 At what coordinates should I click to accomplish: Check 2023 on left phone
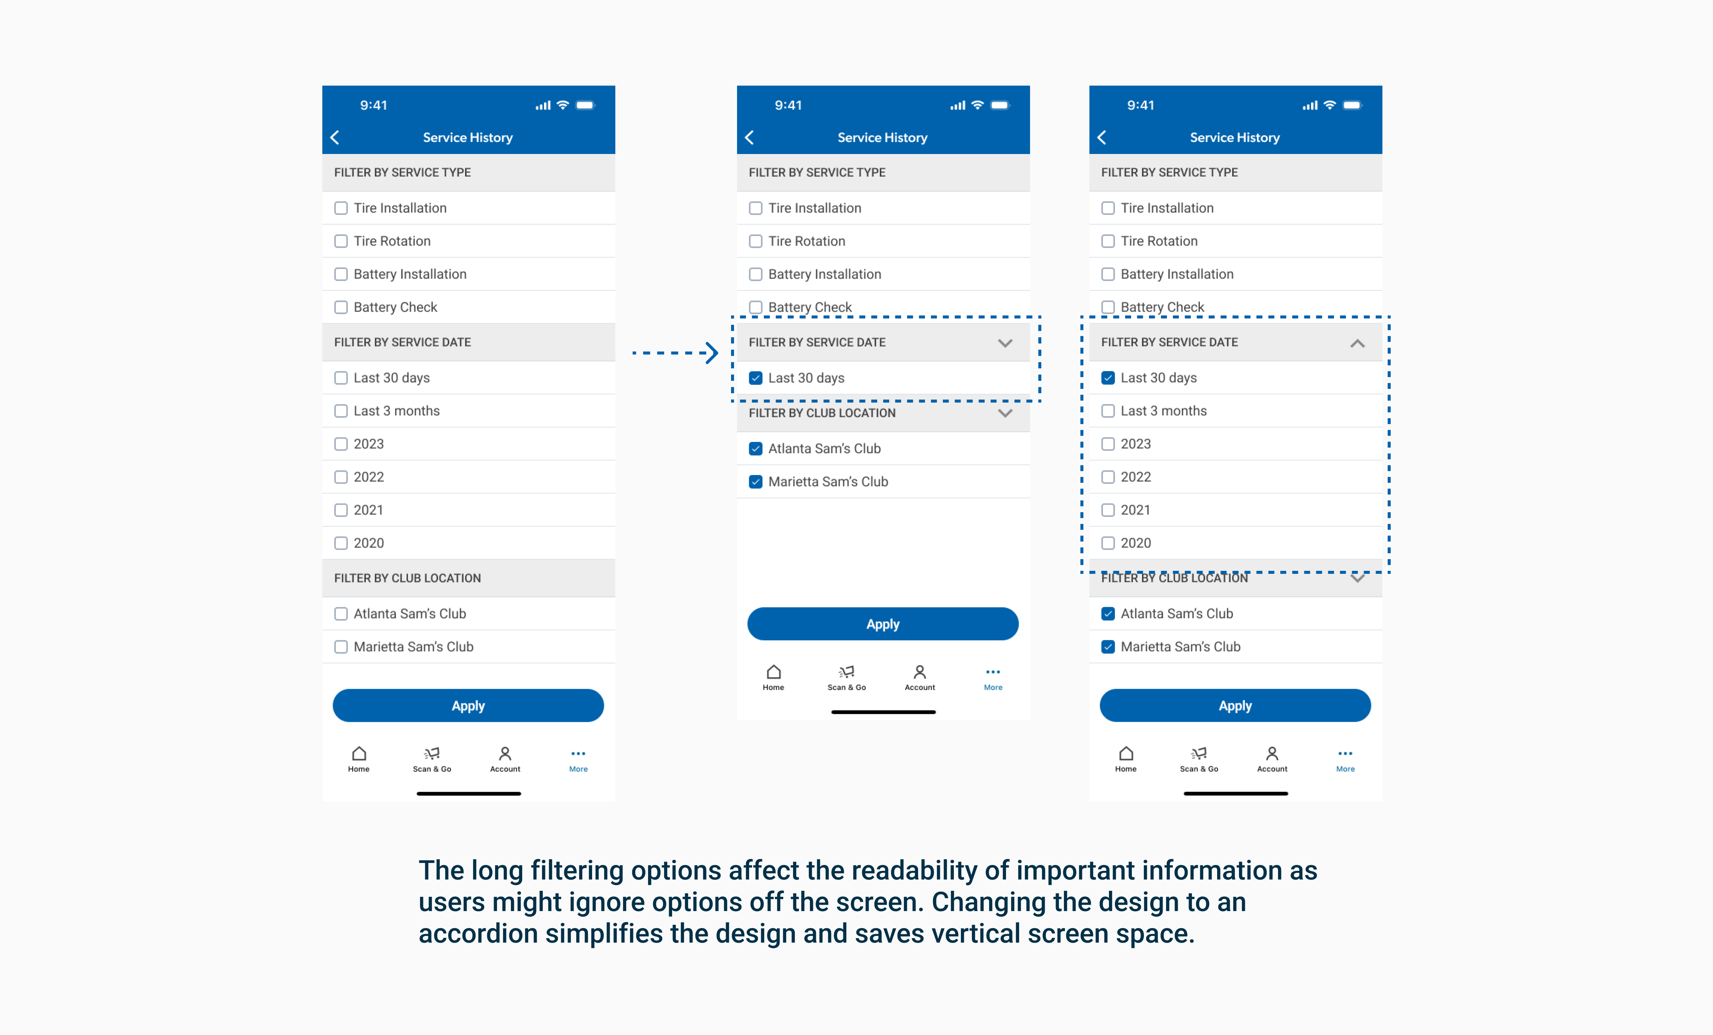click(341, 444)
